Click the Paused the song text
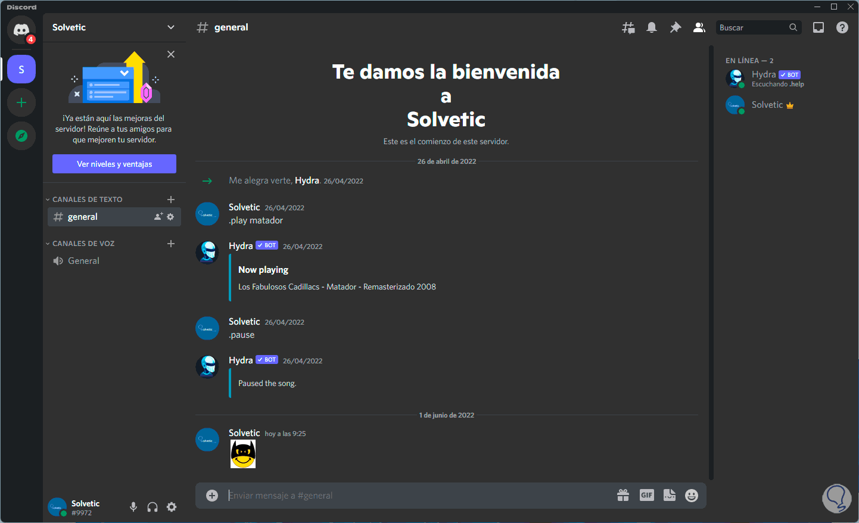 (267, 384)
